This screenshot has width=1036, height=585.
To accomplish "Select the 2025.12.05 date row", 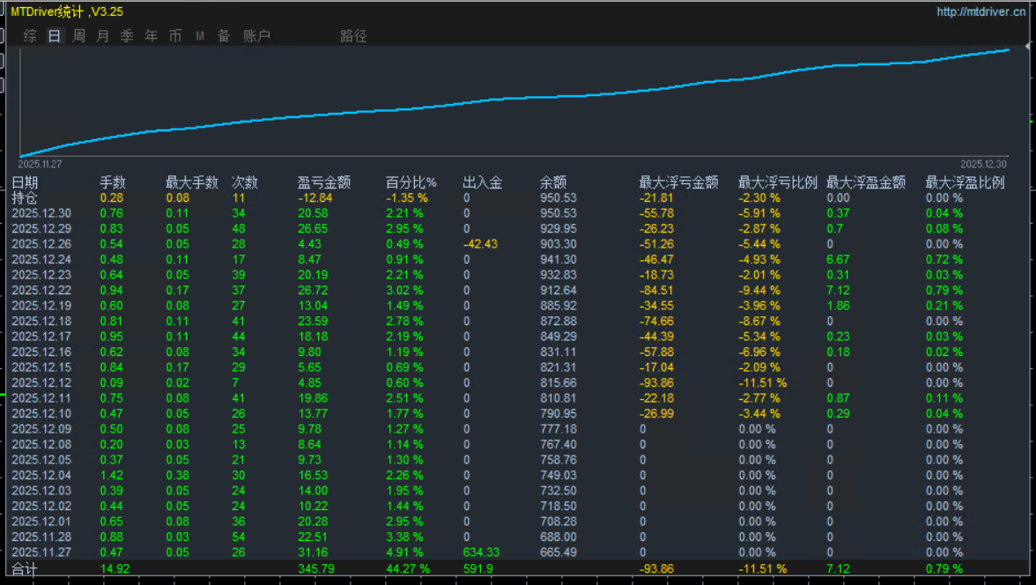I will pos(518,460).
